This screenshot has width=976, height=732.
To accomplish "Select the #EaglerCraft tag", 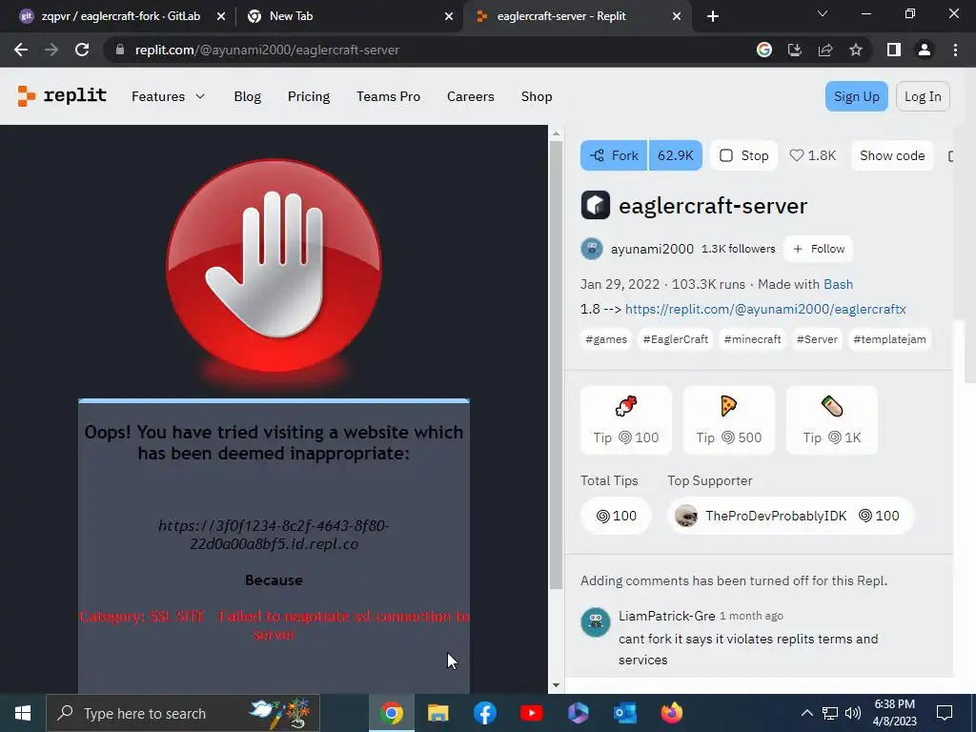I will click(x=676, y=339).
